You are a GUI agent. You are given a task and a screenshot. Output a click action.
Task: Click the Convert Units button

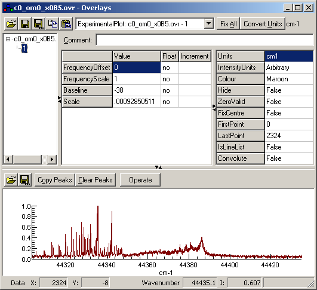263,24
